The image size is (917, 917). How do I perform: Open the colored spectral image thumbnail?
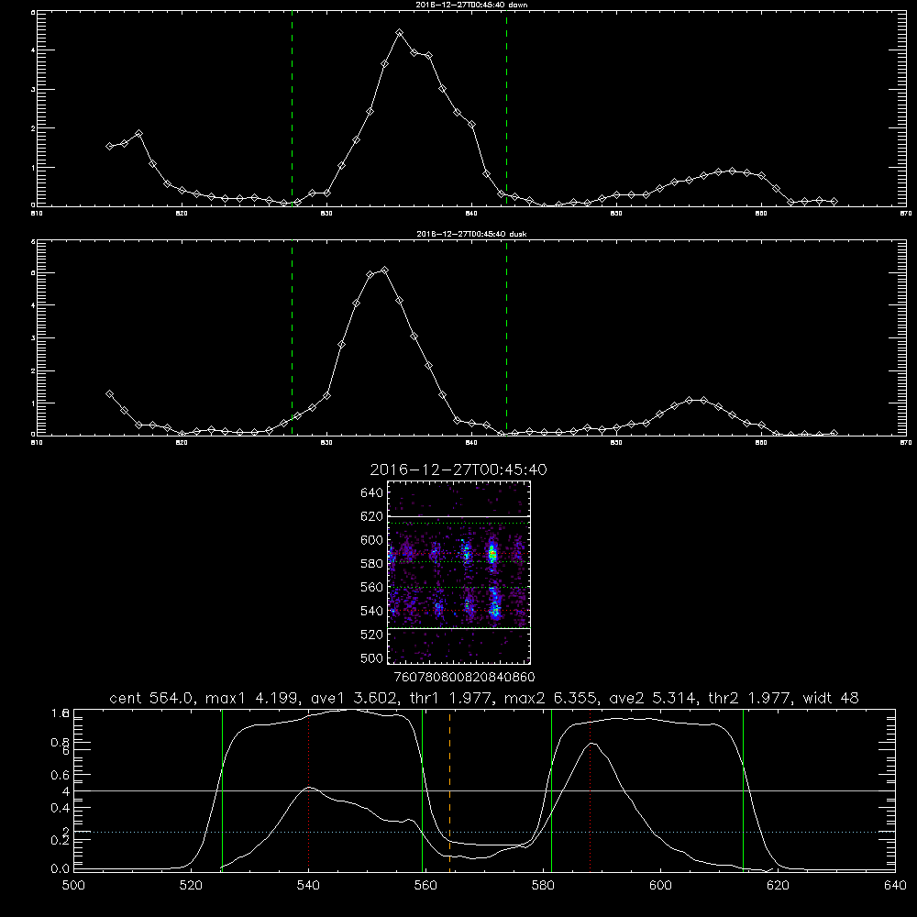click(459, 572)
